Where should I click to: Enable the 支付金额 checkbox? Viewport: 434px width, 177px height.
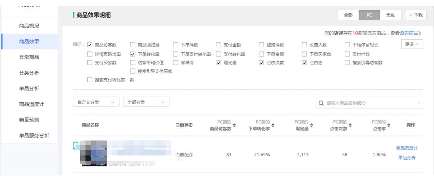pyautogui.click(x=218, y=45)
